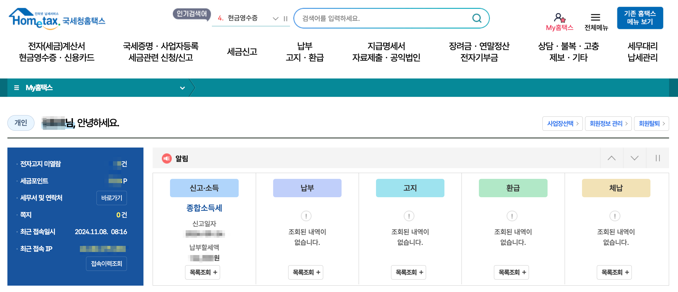Show next notification with down arrow
Image resolution: width=678 pixels, height=292 pixels.
tap(634, 158)
